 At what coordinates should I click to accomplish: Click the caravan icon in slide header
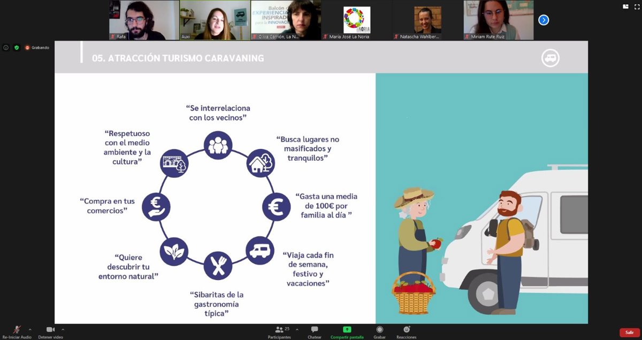[550, 58]
